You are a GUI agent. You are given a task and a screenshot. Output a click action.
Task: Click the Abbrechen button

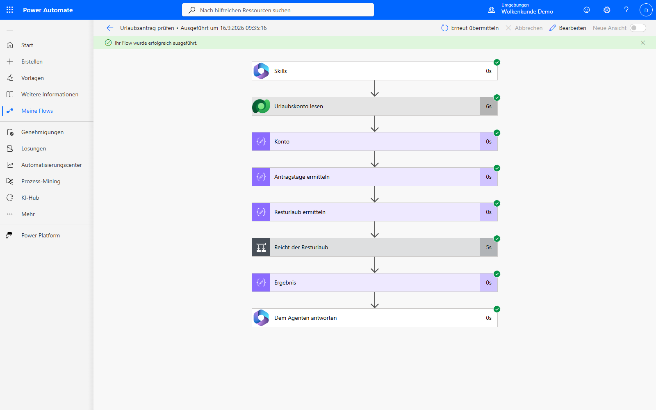click(524, 28)
